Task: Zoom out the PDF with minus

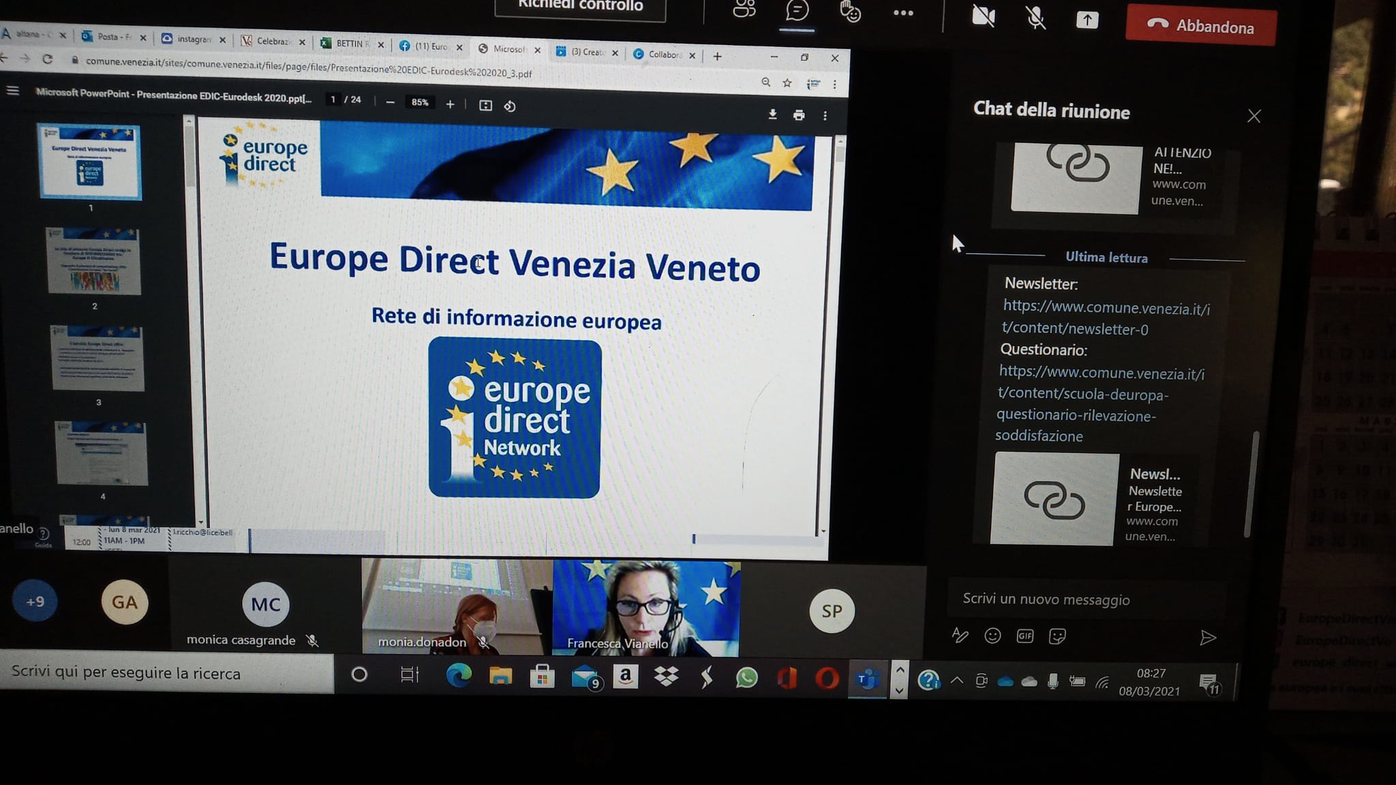Action: coord(390,102)
